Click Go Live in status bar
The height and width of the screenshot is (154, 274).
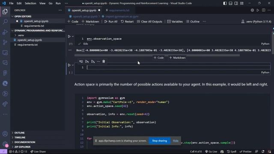click(211, 151)
